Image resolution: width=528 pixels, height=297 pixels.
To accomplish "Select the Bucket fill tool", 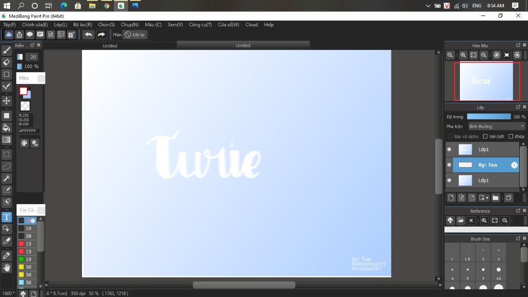I will tap(6, 128).
